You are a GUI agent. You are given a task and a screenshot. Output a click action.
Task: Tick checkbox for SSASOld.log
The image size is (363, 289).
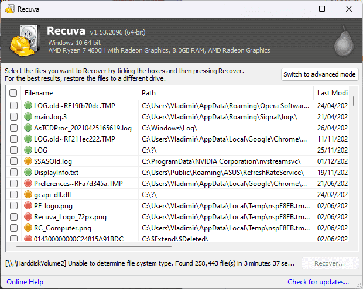[13, 161]
